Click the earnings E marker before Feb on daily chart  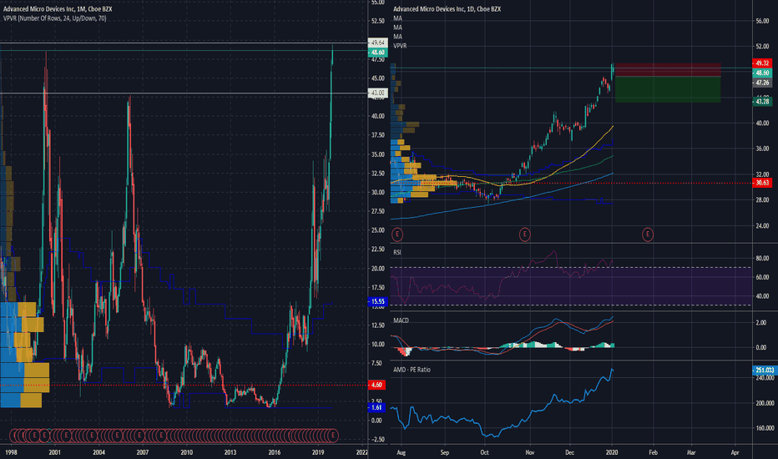(648, 235)
